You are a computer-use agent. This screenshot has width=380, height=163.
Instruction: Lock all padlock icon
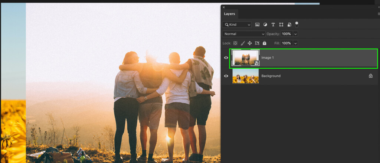tap(264, 43)
